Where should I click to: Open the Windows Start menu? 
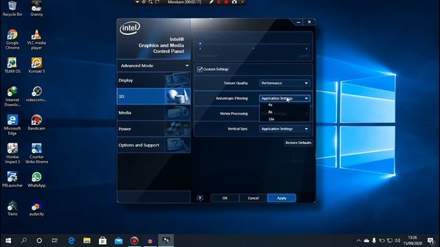pos(8,240)
